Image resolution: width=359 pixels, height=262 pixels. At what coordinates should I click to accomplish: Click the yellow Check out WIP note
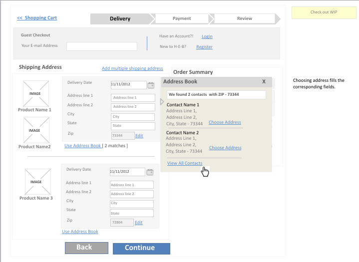coord(324,12)
